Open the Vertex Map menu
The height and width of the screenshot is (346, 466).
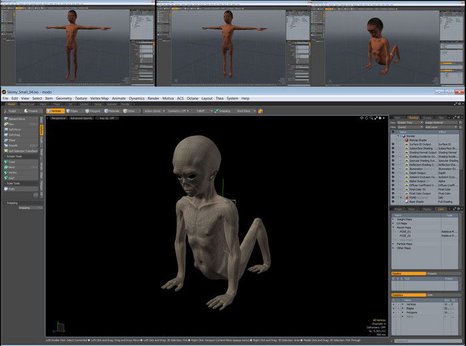tap(99, 98)
